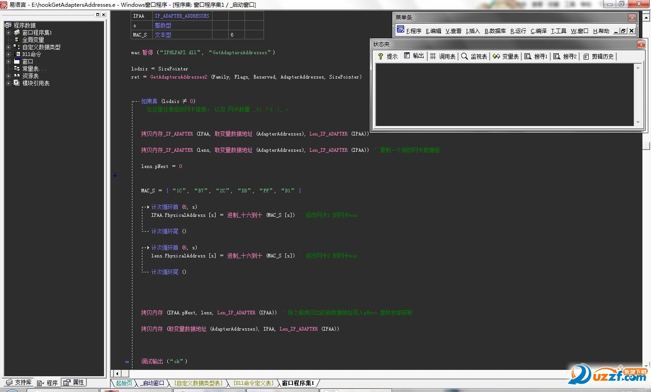Open the C.编译 menu
The height and width of the screenshot is (392, 651).
pyautogui.click(x=538, y=31)
